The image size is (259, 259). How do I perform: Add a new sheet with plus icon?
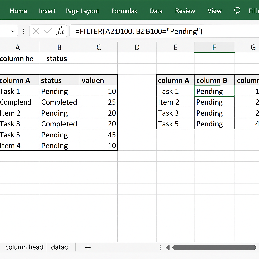88,247
